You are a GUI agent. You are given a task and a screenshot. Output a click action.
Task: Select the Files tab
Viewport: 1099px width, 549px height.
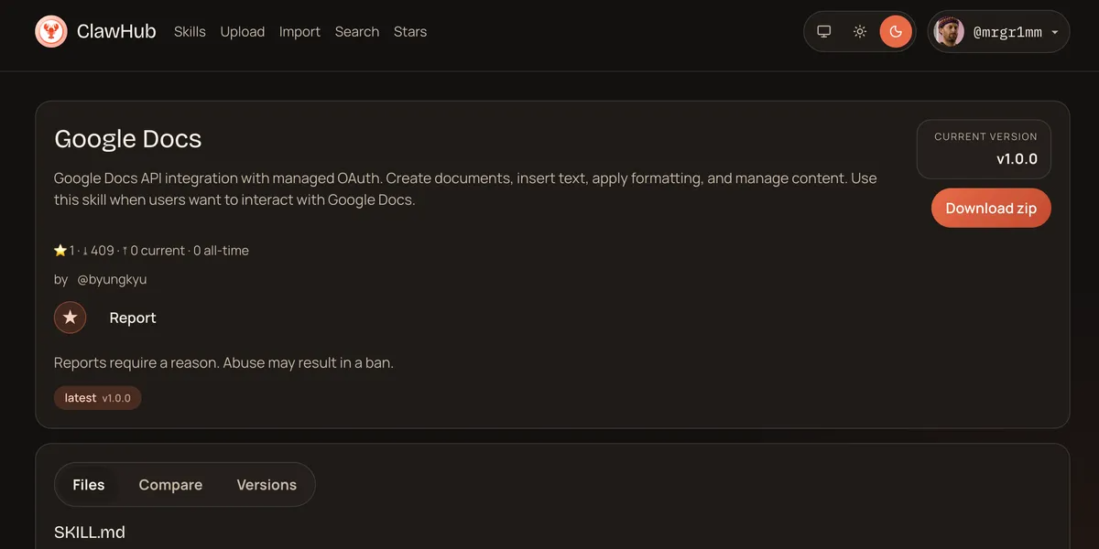(89, 485)
